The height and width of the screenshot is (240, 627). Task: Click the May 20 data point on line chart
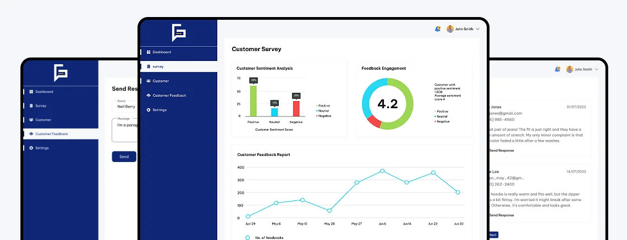click(x=329, y=210)
